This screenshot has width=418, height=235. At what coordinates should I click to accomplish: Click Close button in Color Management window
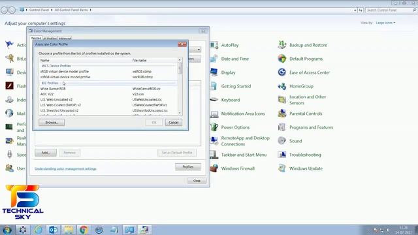pyautogui.click(x=197, y=181)
